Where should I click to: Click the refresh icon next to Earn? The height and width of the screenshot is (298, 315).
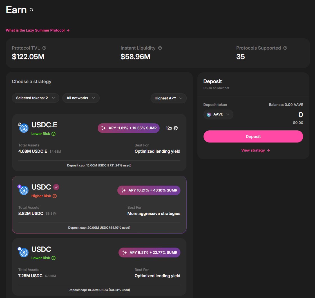pyautogui.click(x=31, y=10)
